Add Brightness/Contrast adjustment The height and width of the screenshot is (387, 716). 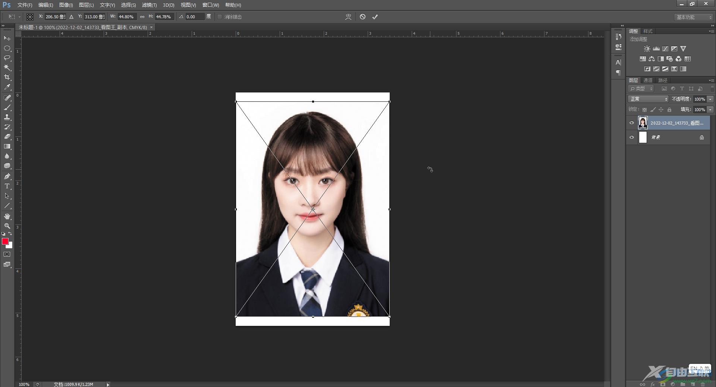click(x=647, y=49)
